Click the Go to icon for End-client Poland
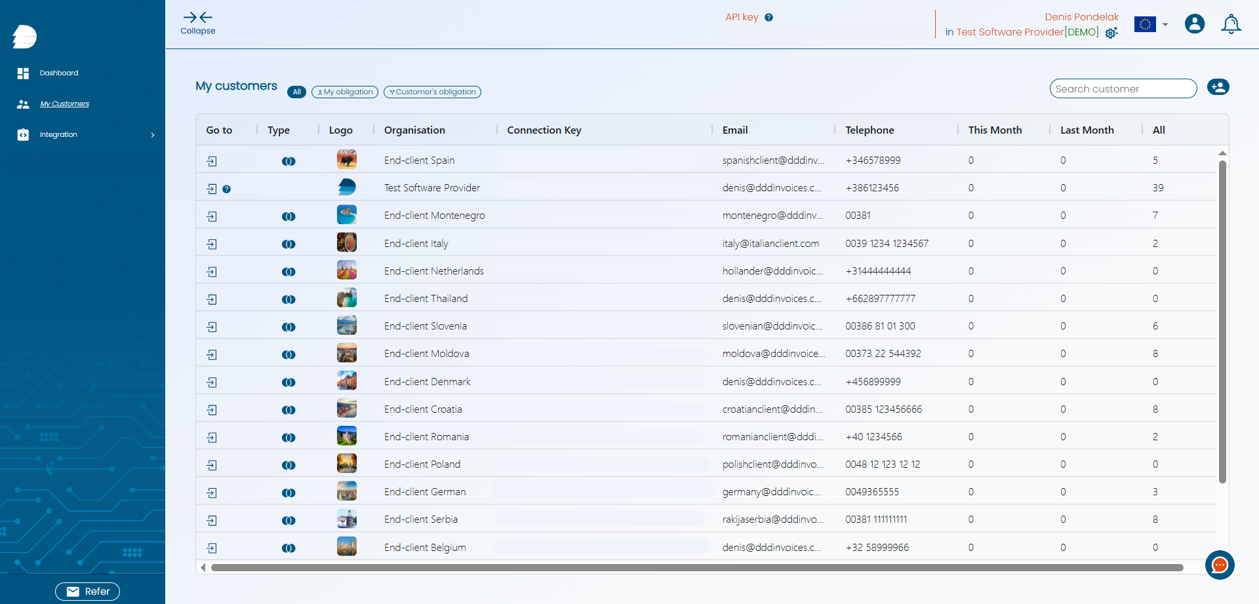The image size is (1259, 604). pyautogui.click(x=212, y=465)
